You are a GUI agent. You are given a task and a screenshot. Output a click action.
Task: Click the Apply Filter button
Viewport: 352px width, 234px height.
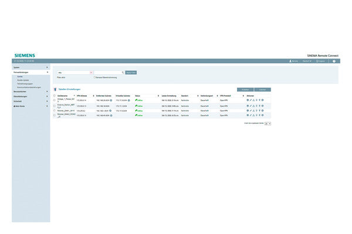[x=131, y=73]
